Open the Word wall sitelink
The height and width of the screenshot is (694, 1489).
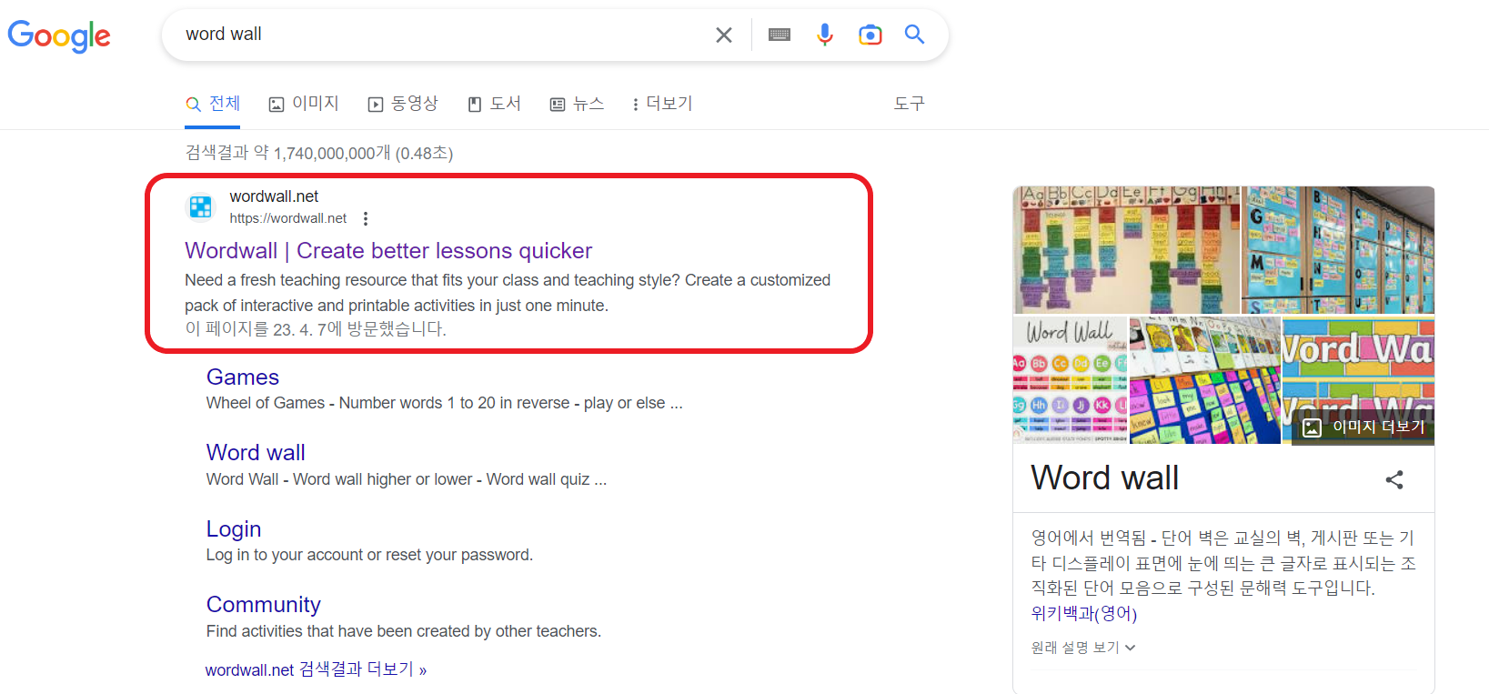click(256, 453)
